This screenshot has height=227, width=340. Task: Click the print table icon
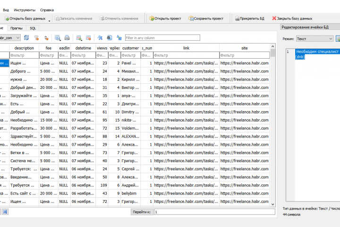coord(67,37)
